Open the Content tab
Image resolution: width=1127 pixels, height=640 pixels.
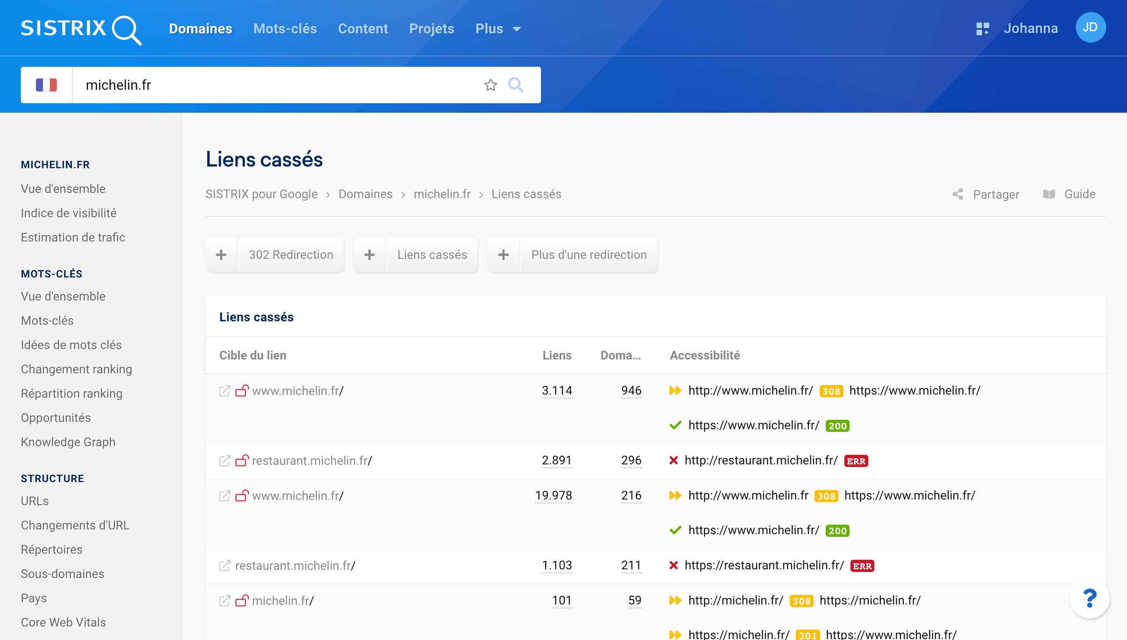pos(363,29)
